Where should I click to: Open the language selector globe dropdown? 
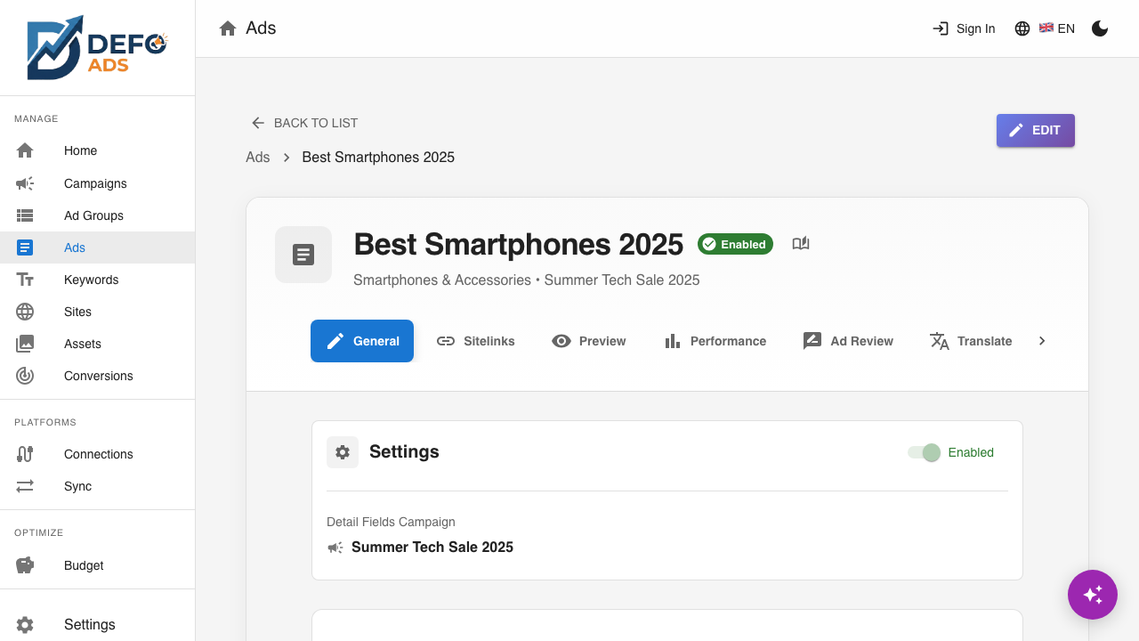pos(1045,28)
